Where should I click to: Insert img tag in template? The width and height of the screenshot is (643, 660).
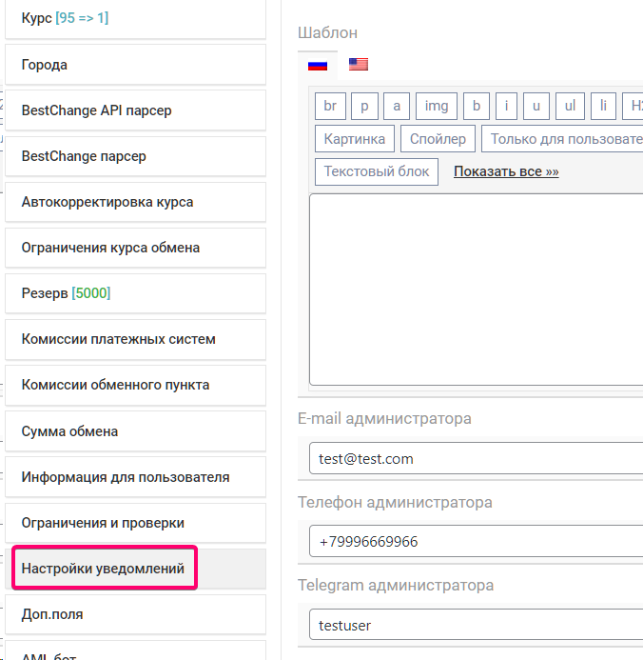tap(436, 106)
